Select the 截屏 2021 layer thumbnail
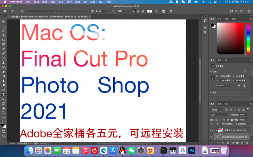253x157 pixels. (220, 130)
